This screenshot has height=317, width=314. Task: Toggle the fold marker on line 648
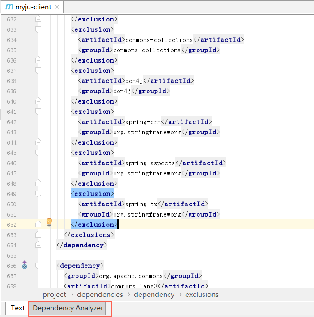tap(38, 183)
